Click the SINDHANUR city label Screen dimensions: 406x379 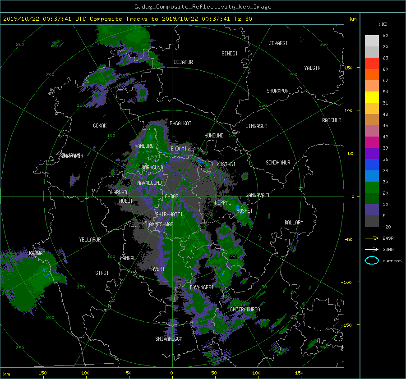278,163
